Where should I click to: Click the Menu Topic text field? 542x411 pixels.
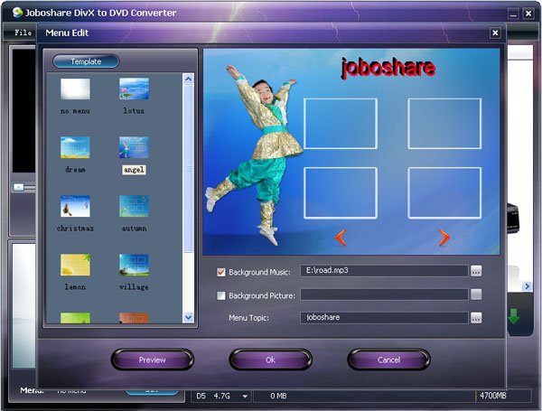[x=384, y=318]
